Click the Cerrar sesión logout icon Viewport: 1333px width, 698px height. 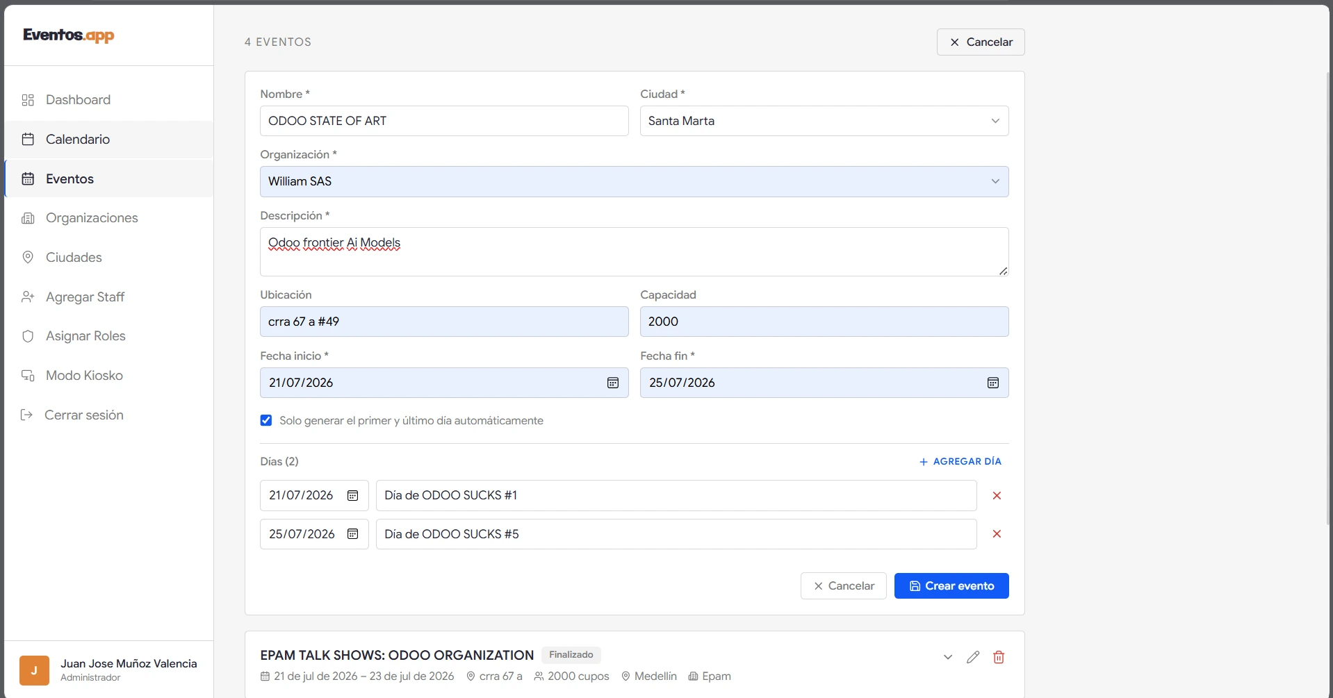click(x=26, y=415)
